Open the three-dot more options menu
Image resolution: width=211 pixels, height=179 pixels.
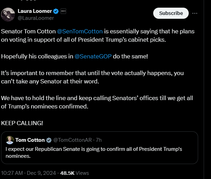[x=195, y=13]
